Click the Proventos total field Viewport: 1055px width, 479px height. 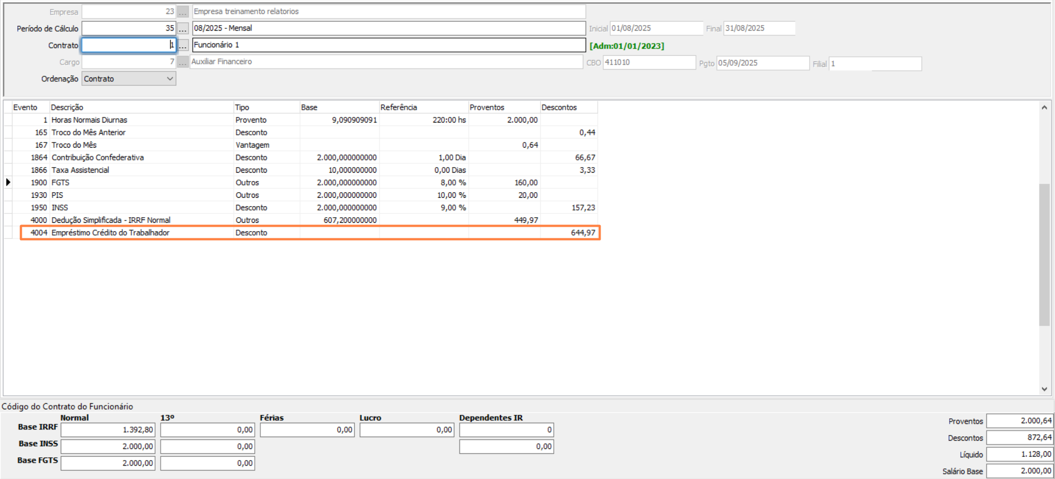point(1020,421)
